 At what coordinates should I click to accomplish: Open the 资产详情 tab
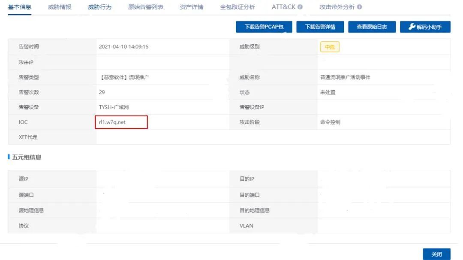(192, 7)
